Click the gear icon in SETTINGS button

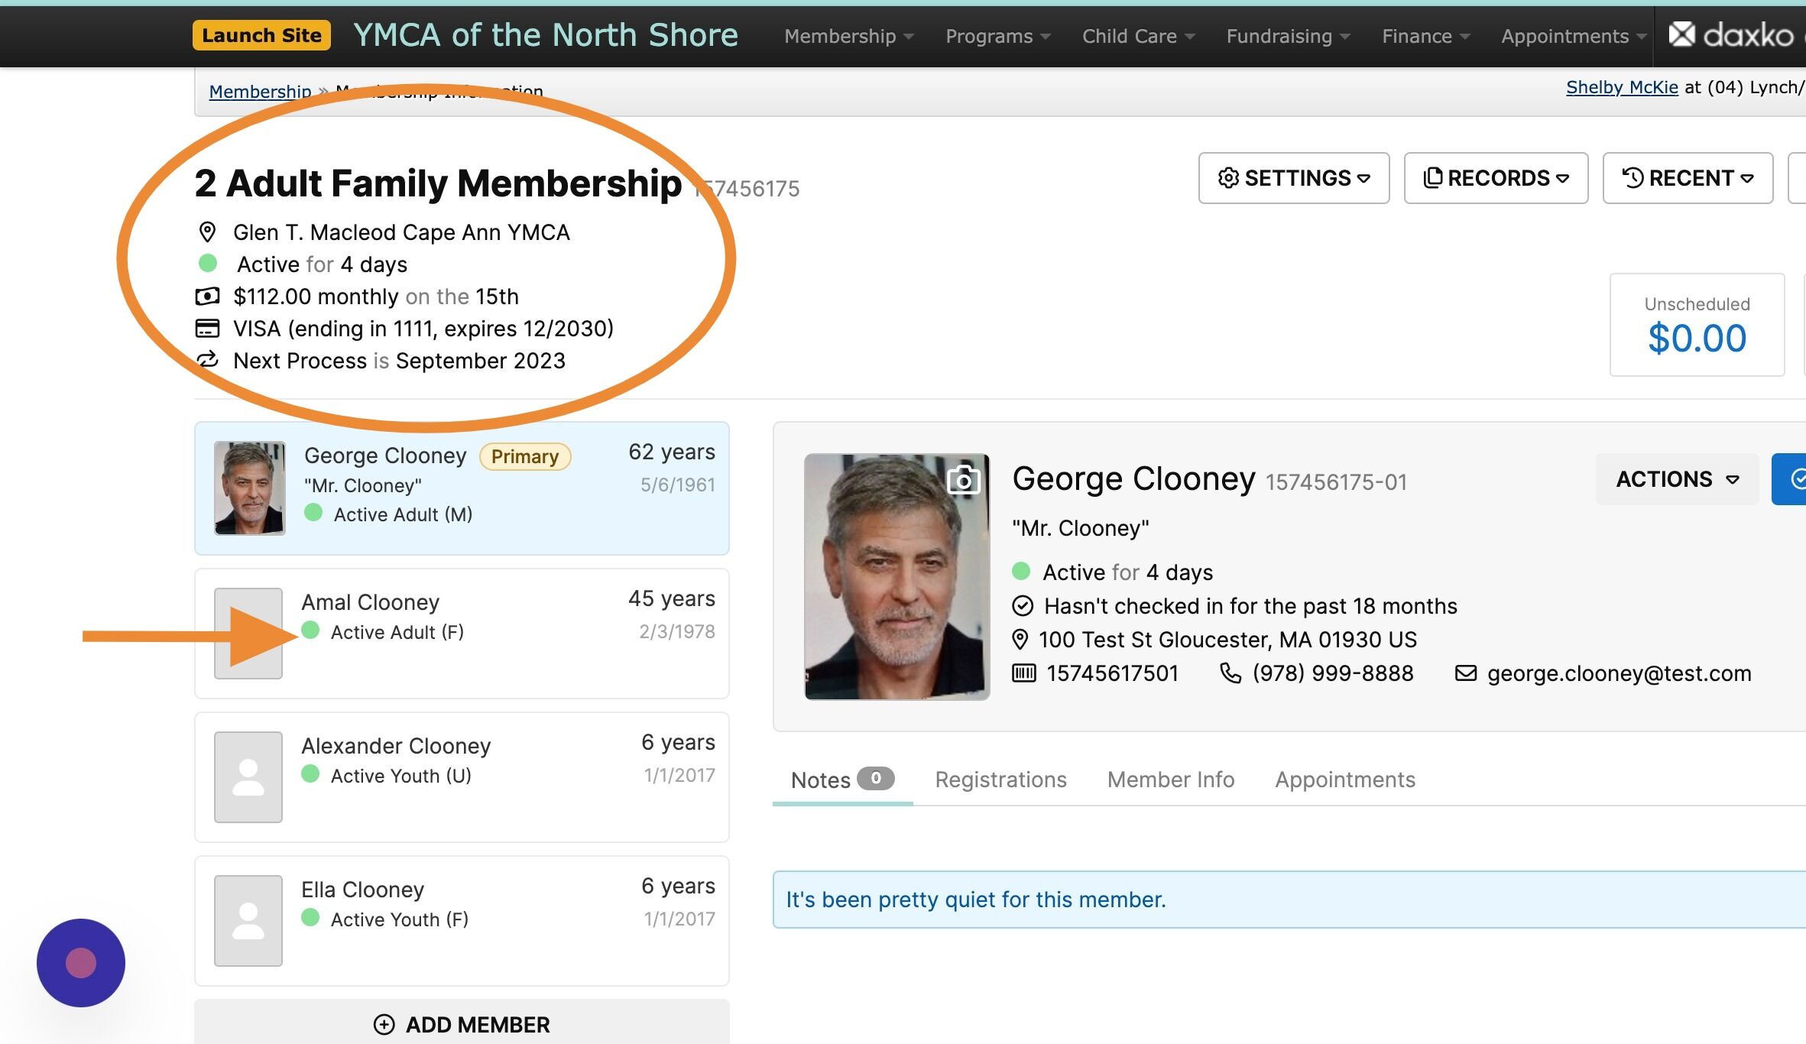coord(1228,178)
